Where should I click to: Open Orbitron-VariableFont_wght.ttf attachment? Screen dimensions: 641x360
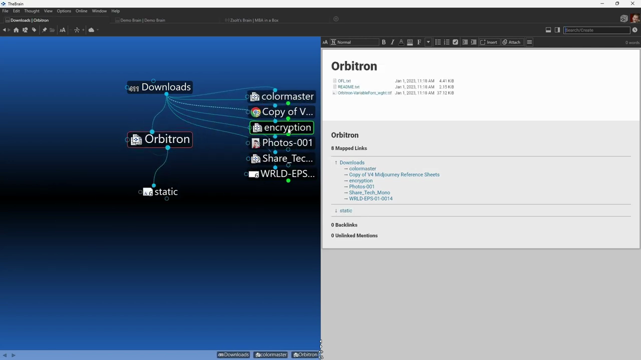tap(365, 93)
